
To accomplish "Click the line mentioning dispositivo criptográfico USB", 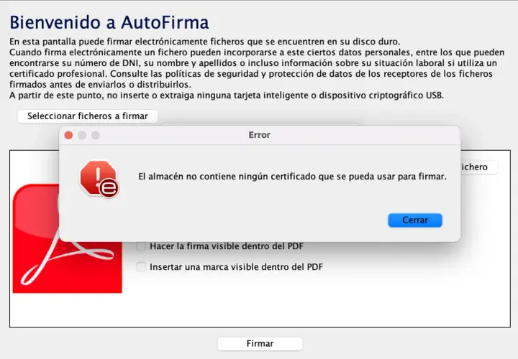I will 227,95.
